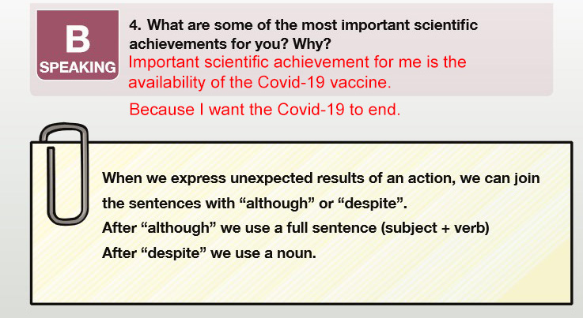Click 'When we express unexpected results' line
Viewport: 583px width, 318px height.
click(321, 178)
